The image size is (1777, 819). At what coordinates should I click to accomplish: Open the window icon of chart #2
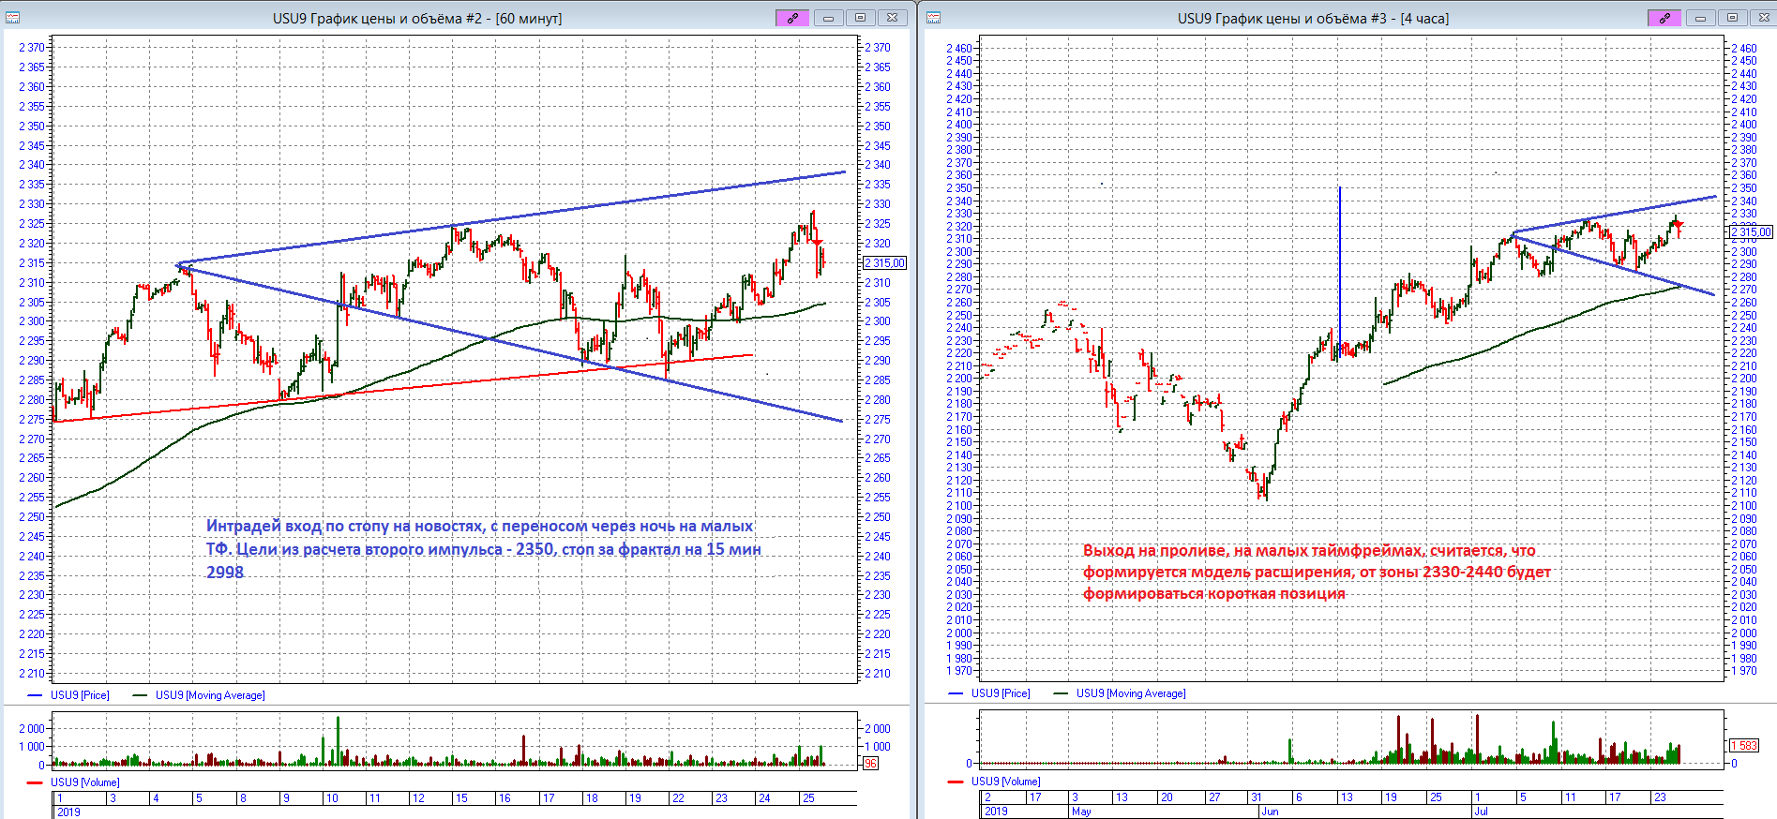(x=13, y=18)
